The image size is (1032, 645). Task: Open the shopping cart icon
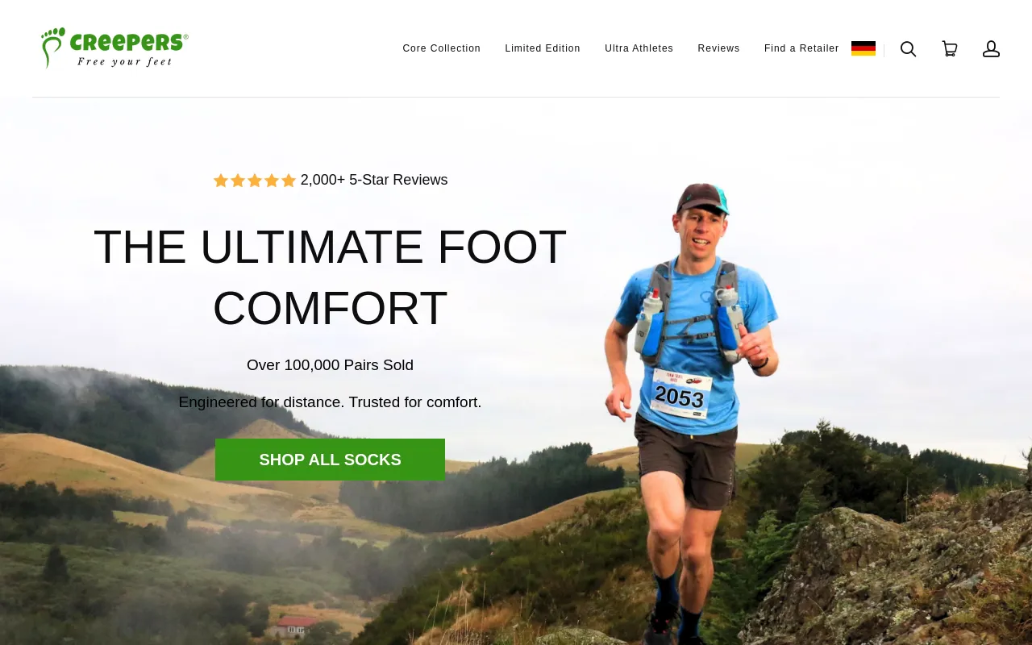[950, 49]
